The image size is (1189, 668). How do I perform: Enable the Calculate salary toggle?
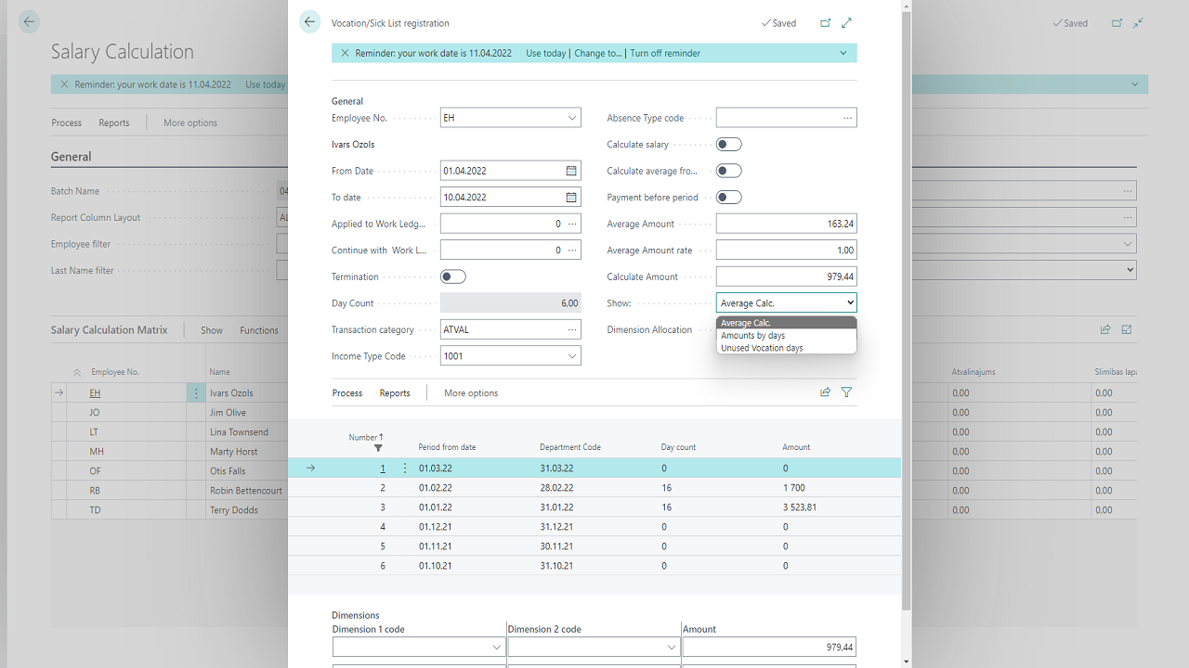click(x=728, y=144)
